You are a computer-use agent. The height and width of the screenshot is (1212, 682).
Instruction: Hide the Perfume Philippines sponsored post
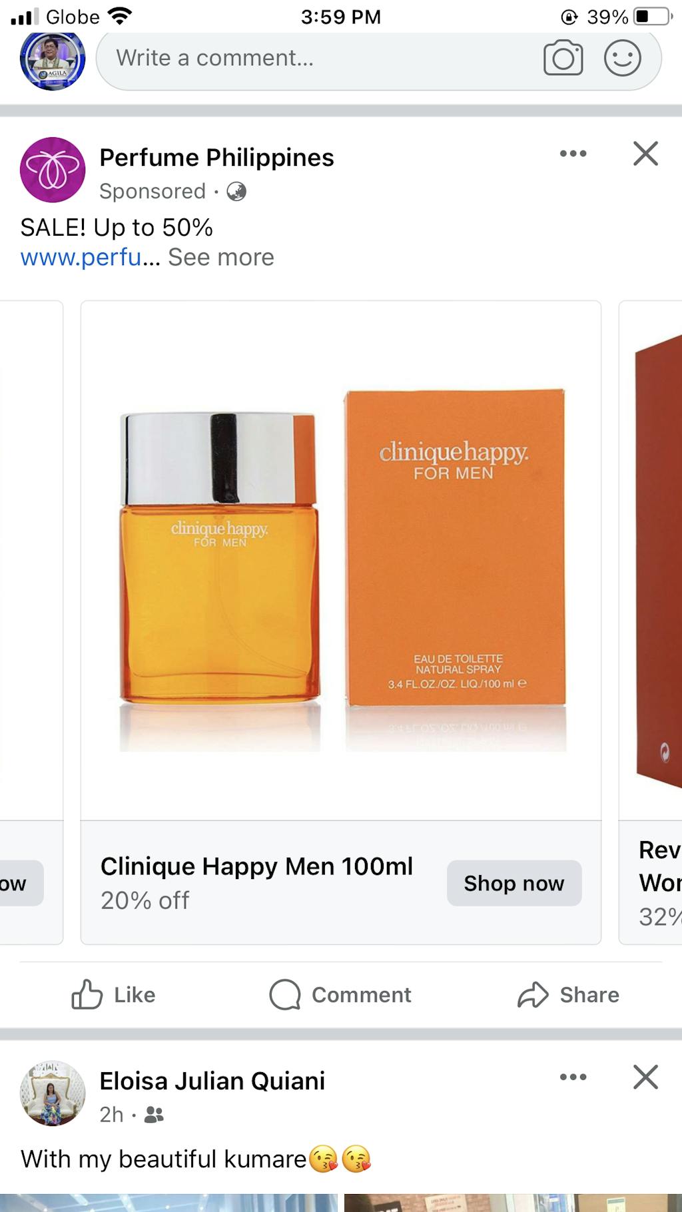coord(645,154)
